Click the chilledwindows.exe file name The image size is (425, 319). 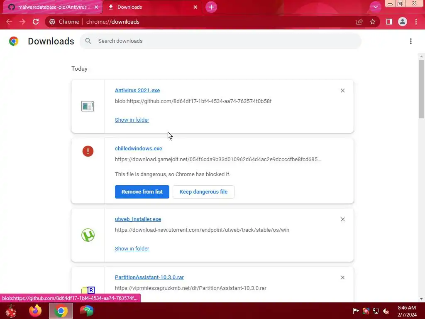click(139, 149)
